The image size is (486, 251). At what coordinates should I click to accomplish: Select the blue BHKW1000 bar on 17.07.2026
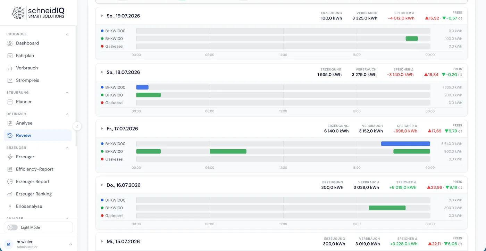tap(405, 144)
